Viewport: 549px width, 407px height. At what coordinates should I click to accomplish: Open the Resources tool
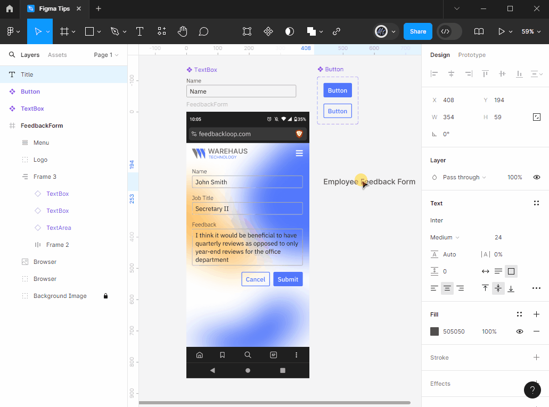[x=161, y=31]
